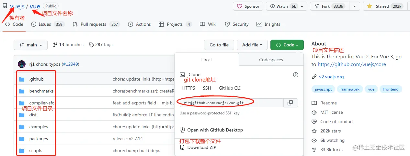This screenshot has width=410, height=156.
Task: Select the HTTPS clone option
Action: 188,88
